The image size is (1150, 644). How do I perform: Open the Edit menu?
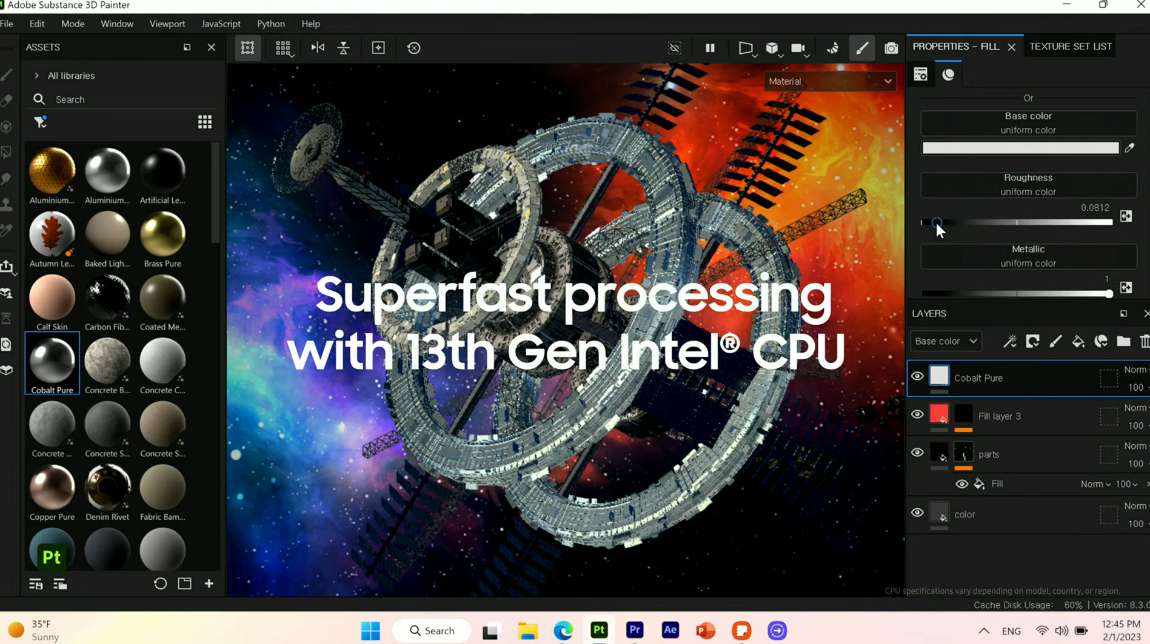pyautogui.click(x=37, y=24)
